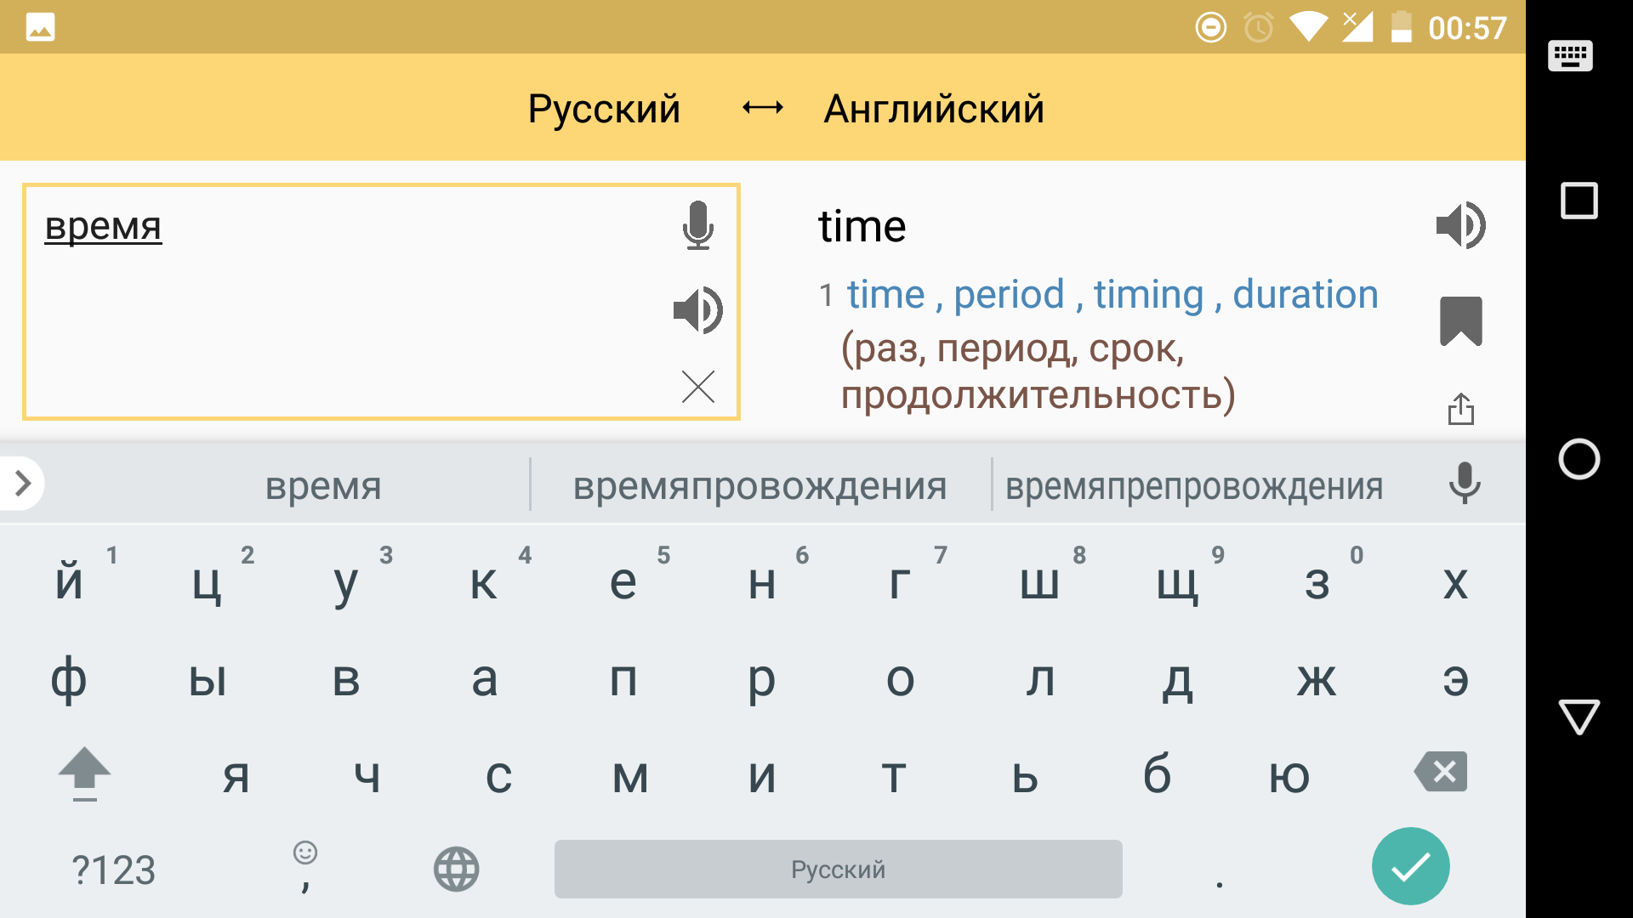Tap the л key
This screenshot has width=1633, height=918.
1039,679
